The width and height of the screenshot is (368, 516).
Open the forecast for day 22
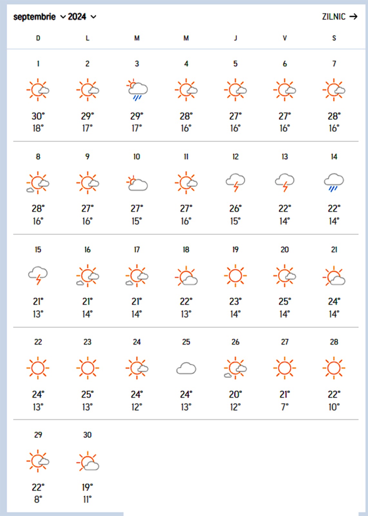click(38, 342)
